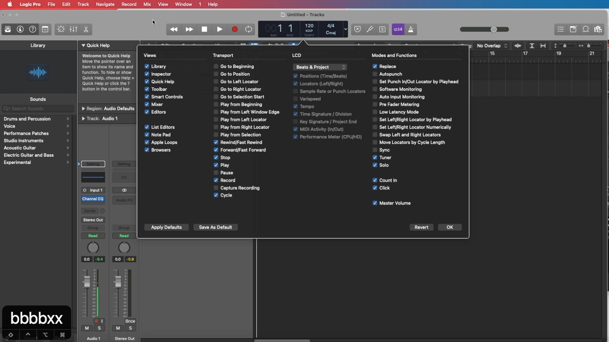Toggle the Solo S icon in control bar
The image size is (609, 342).
pyautogui.click(x=383, y=29)
